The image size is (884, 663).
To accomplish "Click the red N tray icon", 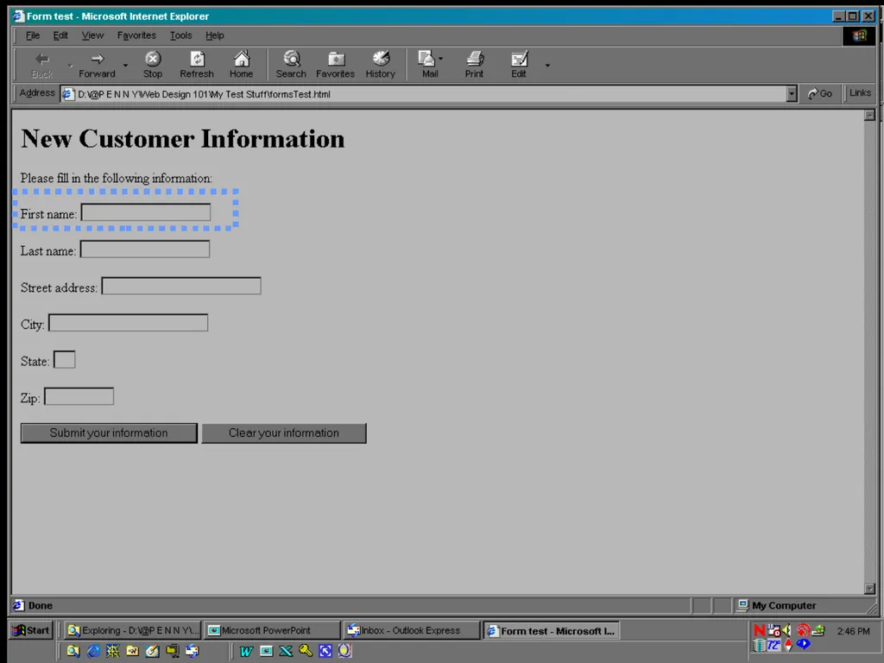I will tap(760, 631).
